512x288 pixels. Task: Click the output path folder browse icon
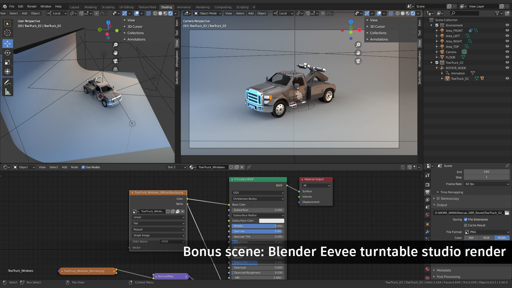click(507, 213)
